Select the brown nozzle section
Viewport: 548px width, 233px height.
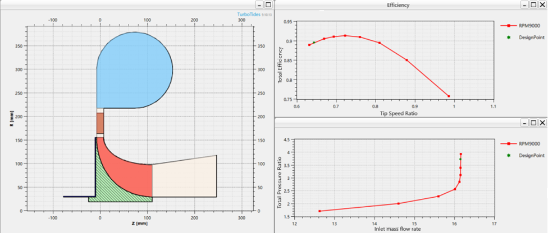[x=101, y=123]
